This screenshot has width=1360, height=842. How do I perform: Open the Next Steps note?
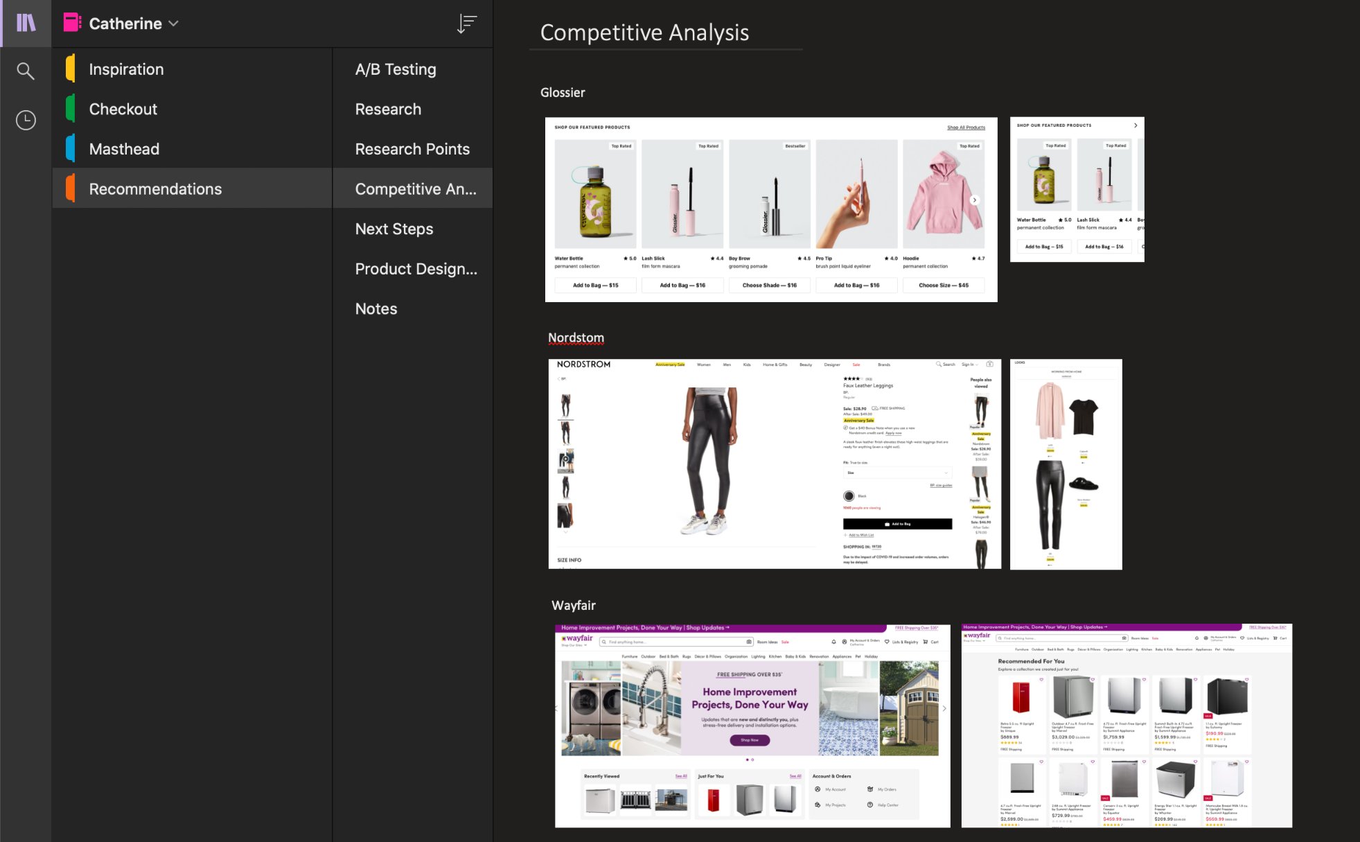pyautogui.click(x=394, y=229)
